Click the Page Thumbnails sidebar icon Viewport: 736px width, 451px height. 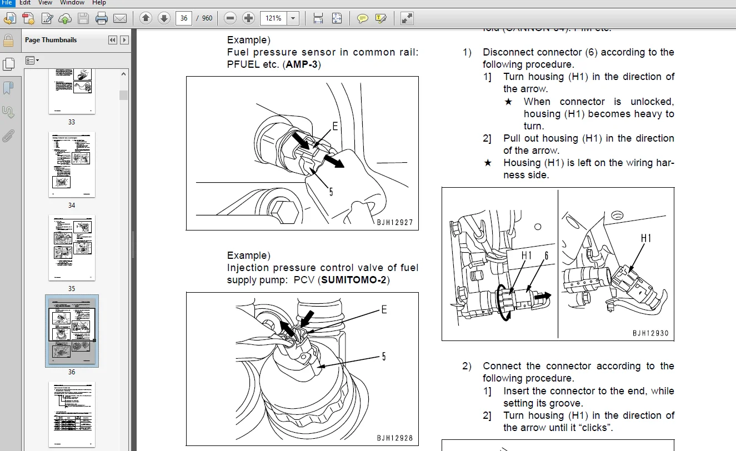[8, 64]
